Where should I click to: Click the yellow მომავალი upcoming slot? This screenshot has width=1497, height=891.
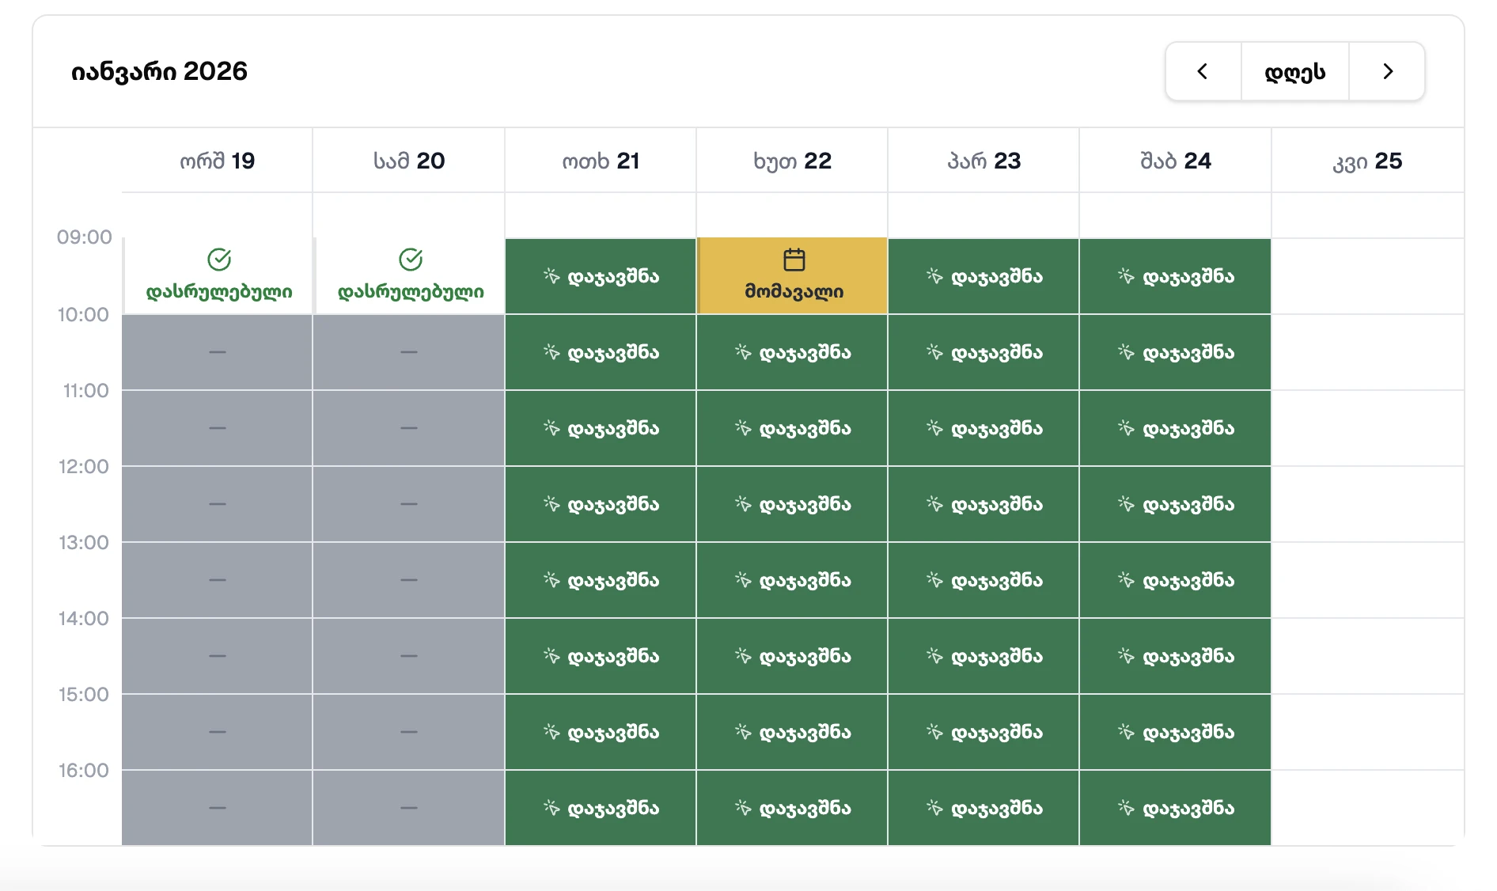[x=793, y=276]
